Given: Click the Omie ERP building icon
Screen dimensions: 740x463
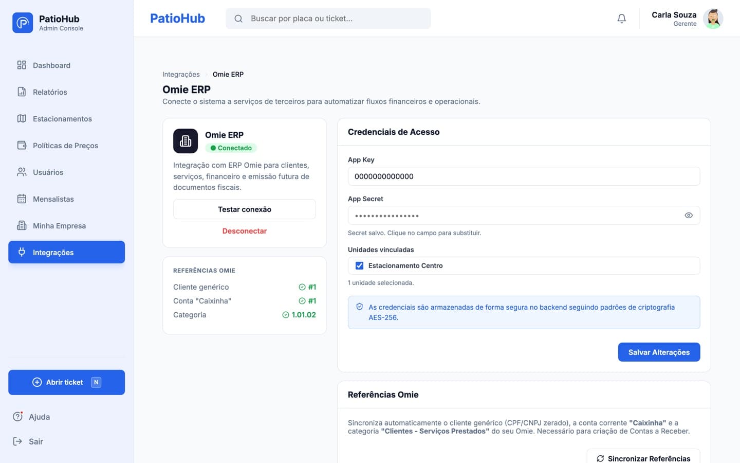Looking at the screenshot, I should [186, 141].
